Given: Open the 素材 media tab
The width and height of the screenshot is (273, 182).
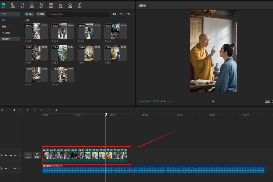Looking at the screenshot, I should [x=3, y=5].
